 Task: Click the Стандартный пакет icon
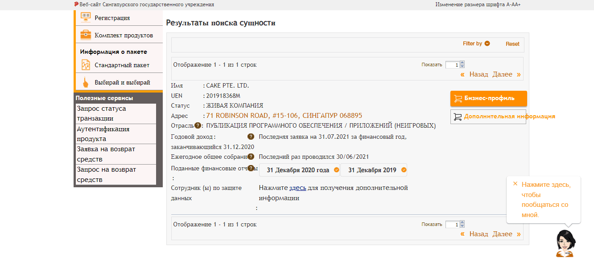[86, 65]
